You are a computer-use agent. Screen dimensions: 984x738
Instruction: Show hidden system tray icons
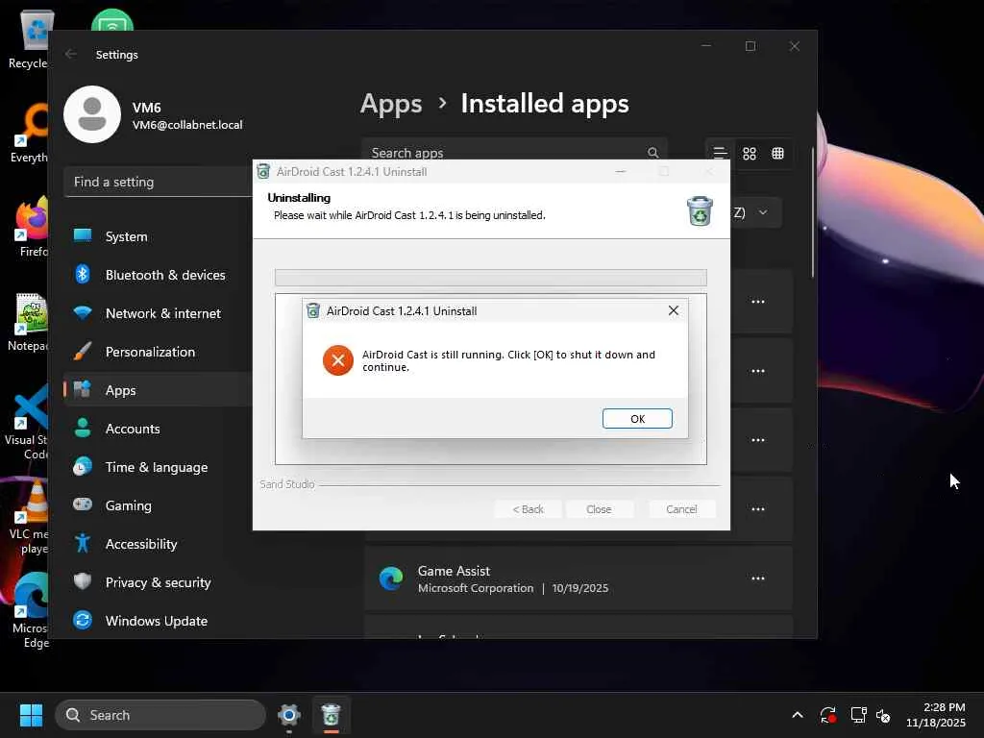(798, 715)
